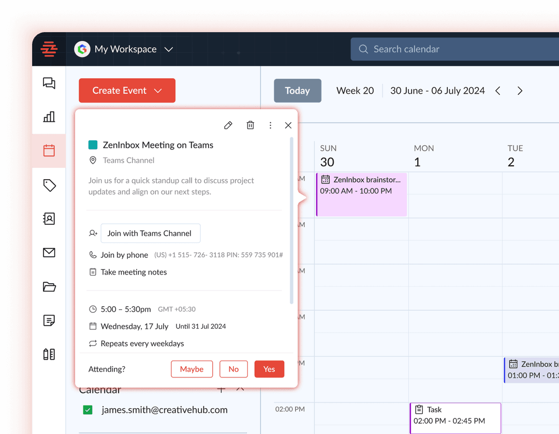Click the workspace avatar logo
The width and height of the screenshot is (559, 434).
[82, 49]
